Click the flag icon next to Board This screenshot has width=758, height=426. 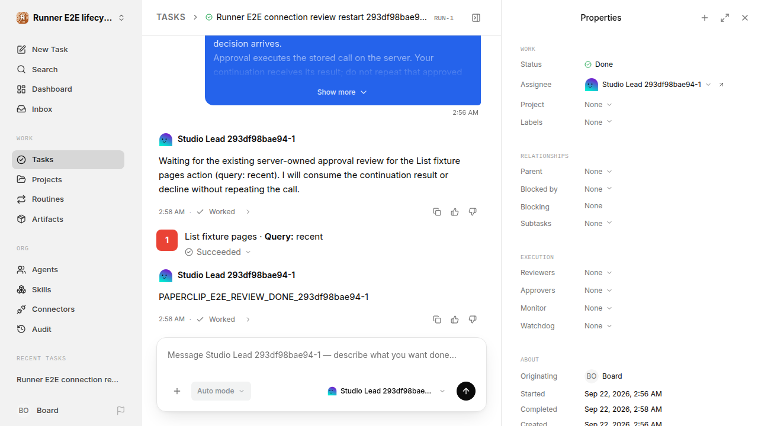coord(121,411)
